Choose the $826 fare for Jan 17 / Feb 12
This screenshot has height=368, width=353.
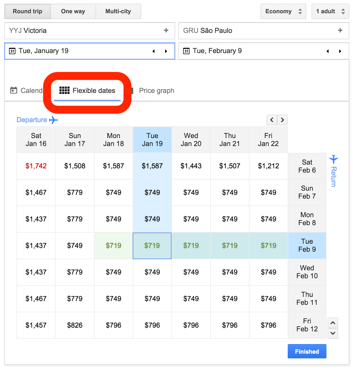click(x=75, y=325)
